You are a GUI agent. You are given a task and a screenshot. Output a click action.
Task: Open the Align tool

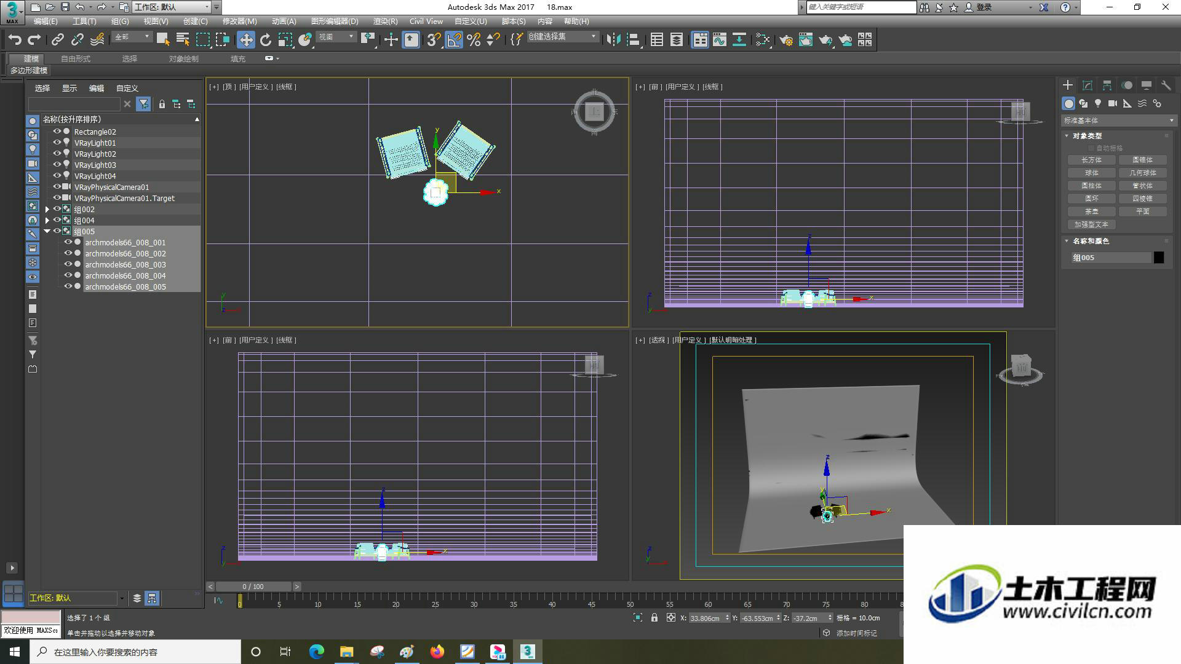634,40
